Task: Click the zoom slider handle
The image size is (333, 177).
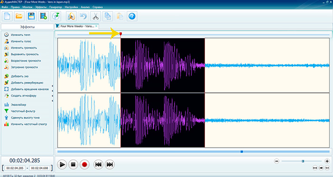Action: click(x=303, y=161)
